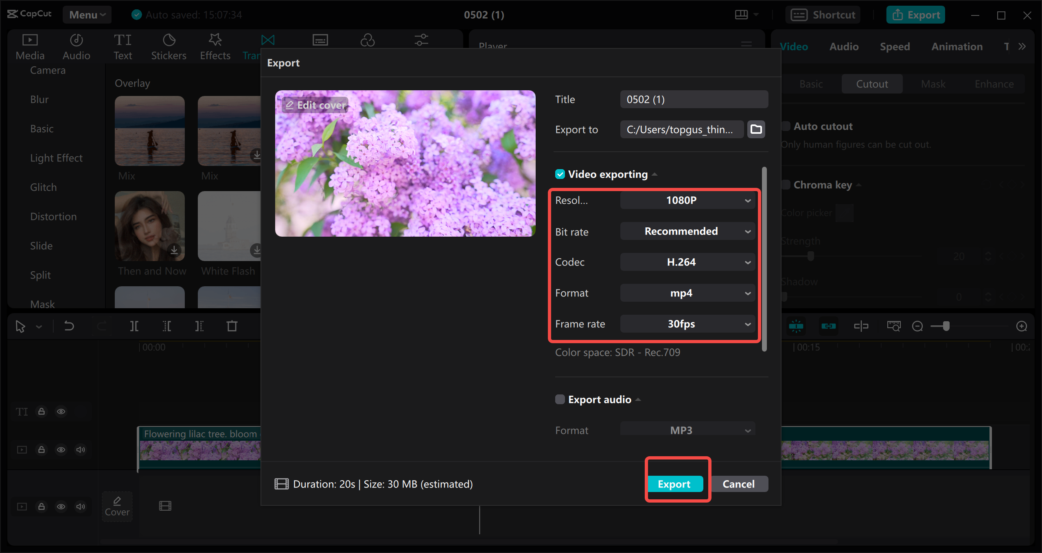Open the Codec H.264 dropdown
Viewport: 1042px width, 553px height.
coord(687,262)
